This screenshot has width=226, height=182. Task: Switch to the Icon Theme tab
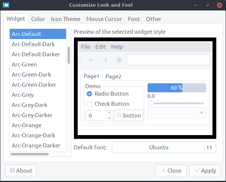[66, 19]
